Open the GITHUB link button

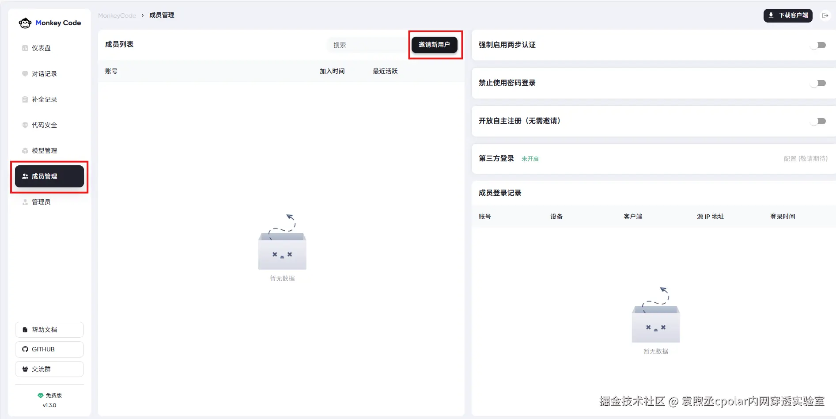point(49,349)
